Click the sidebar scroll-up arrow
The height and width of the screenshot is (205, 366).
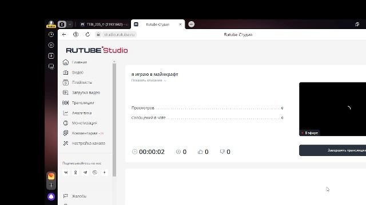[x=114, y=62]
